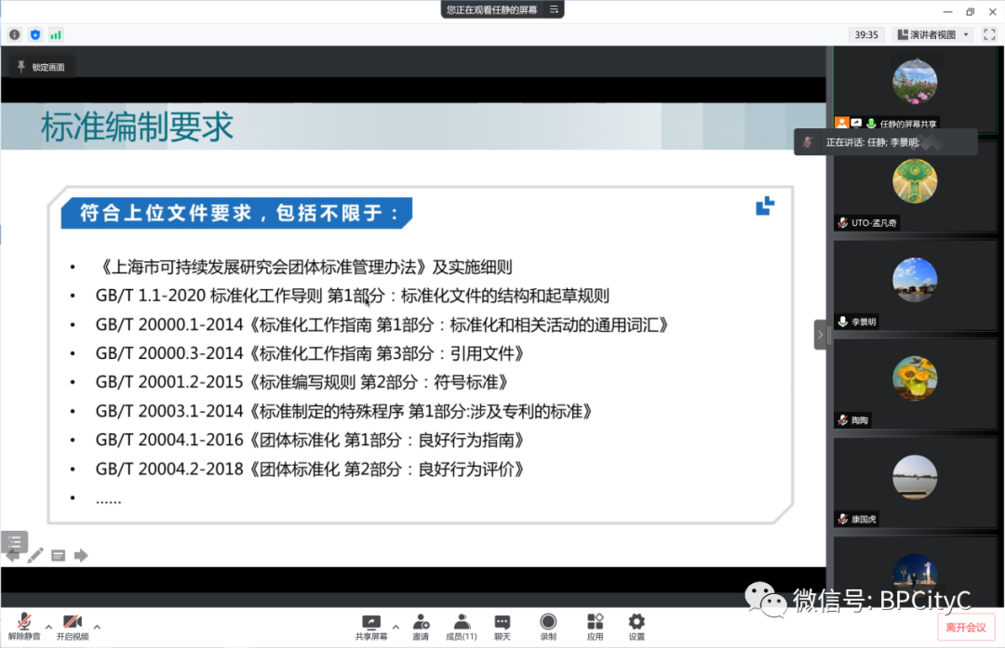This screenshot has height=648, width=1005.
Task: Select the slide pen annotation tool
Action: (35, 555)
